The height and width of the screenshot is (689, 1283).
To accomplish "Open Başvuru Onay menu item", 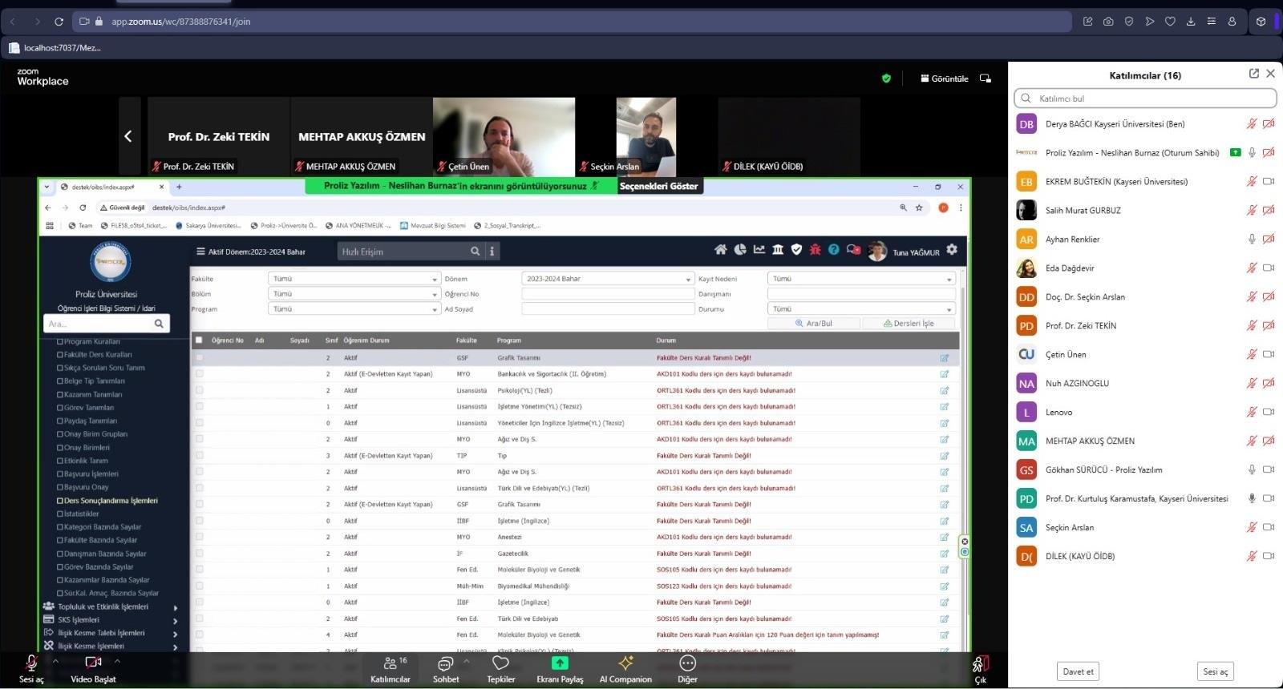I will 86,487.
